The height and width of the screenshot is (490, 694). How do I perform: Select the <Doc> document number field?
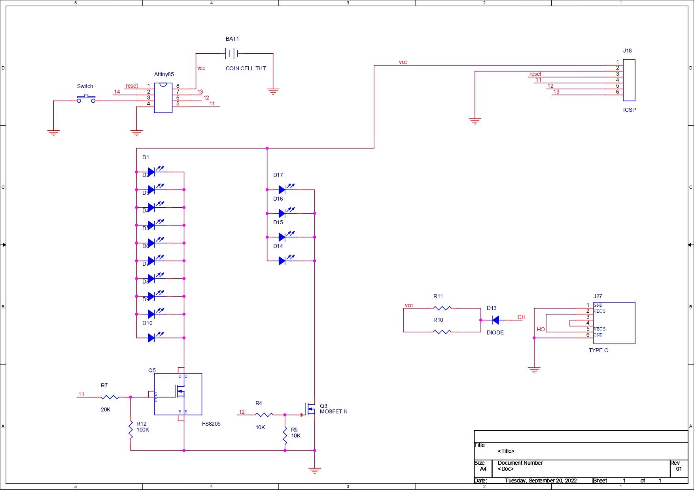506,469
